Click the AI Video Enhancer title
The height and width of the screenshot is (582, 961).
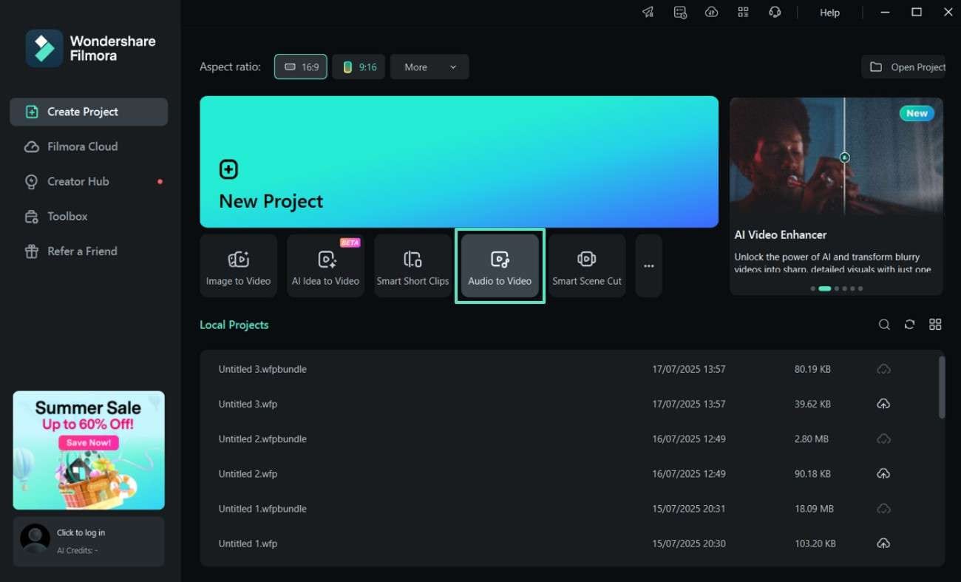[x=781, y=234]
